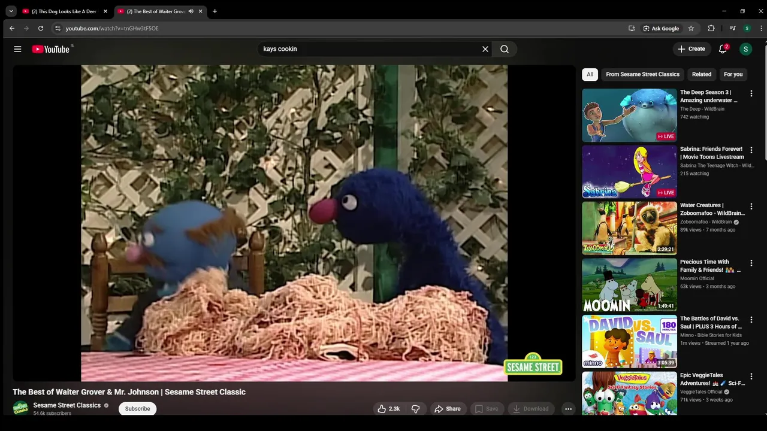Click the video player to pause
Image resolution: width=767 pixels, height=431 pixels.
point(294,223)
